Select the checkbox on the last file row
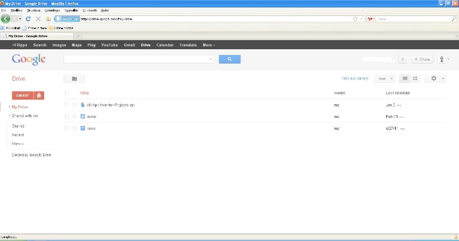The width and height of the screenshot is (459, 241). click(67, 128)
